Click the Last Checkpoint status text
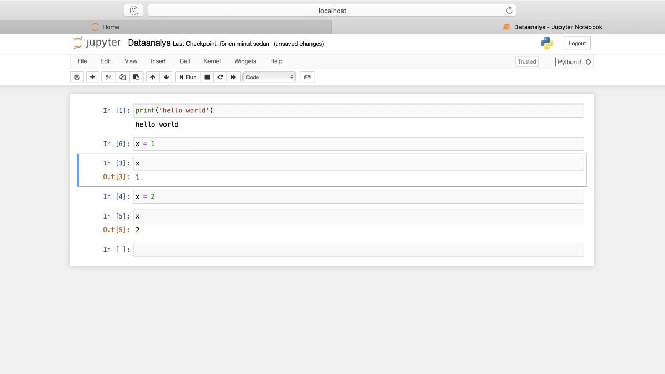Viewport: 665px width, 374px height. tap(221, 44)
